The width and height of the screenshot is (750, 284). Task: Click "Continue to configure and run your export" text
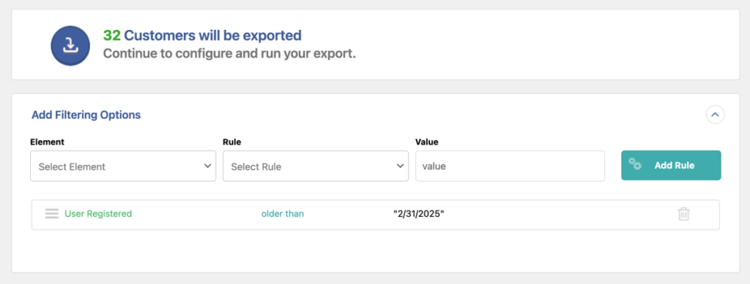[229, 53]
